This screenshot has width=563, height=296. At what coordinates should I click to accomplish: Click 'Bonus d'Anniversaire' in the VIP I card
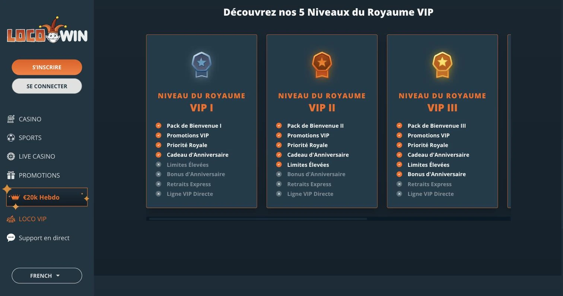pyautogui.click(x=196, y=174)
